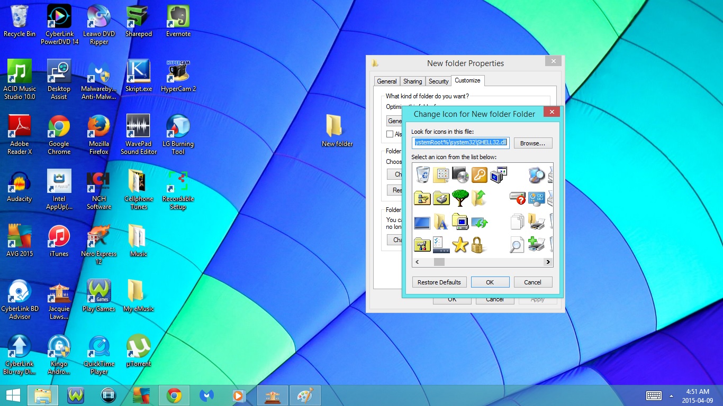723x406 pixels.
Task: Select the monitor with green sync arrows icon
Action: click(479, 222)
